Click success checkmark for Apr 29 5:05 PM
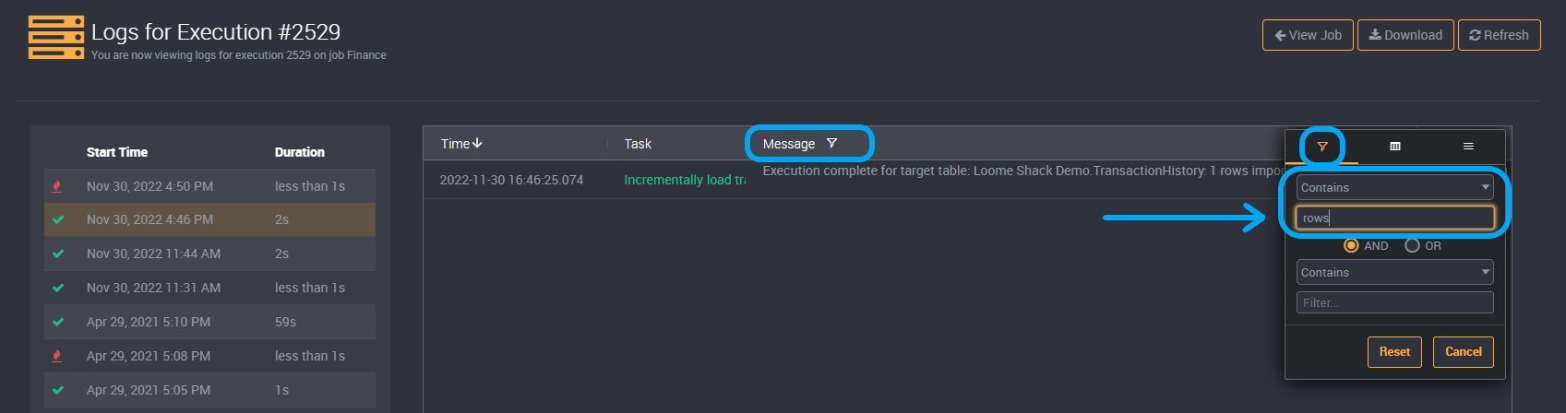This screenshot has height=413, width=1566. click(x=58, y=390)
